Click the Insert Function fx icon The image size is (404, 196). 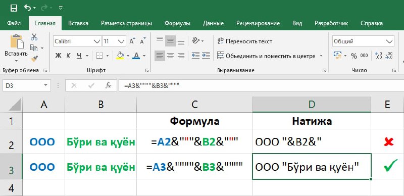[x=108, y=85]
